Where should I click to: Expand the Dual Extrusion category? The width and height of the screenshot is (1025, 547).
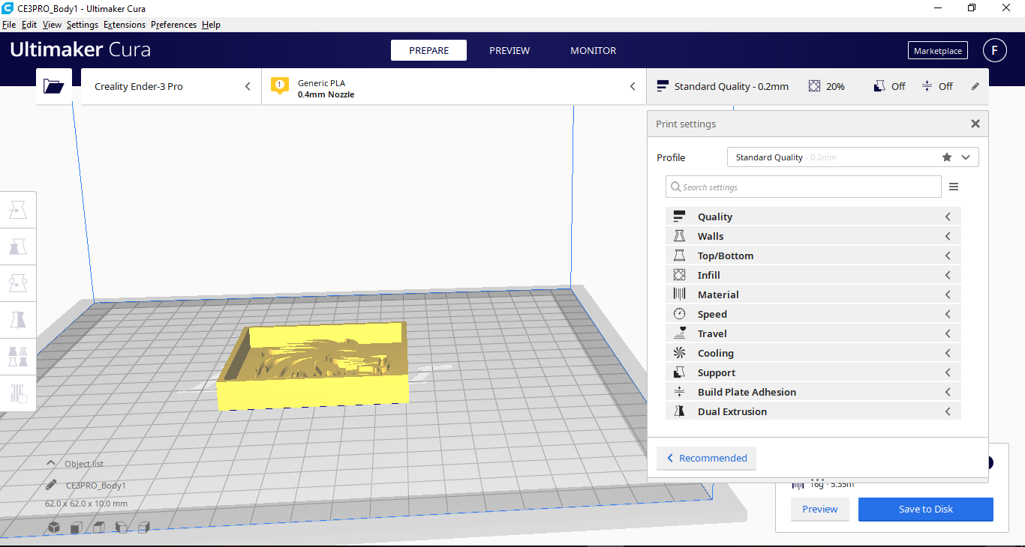813,411
